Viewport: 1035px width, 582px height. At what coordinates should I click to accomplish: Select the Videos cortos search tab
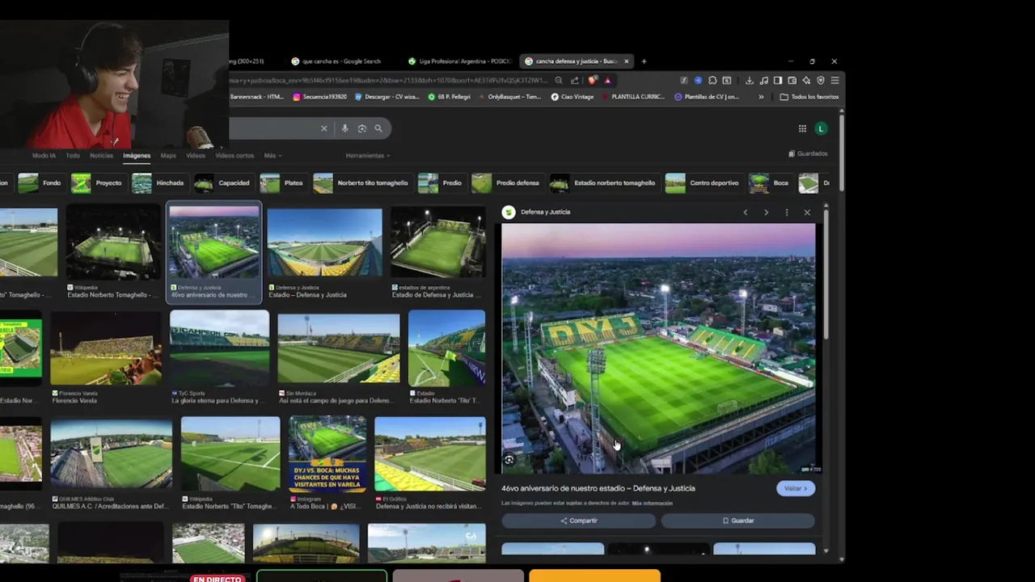234,155
